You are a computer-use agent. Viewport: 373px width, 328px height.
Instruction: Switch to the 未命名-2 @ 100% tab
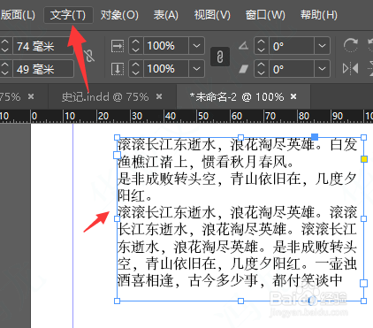(x=237, y=96)
